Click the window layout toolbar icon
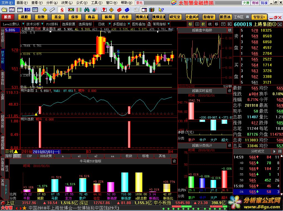The image size is (283, 211). (144, 10)
